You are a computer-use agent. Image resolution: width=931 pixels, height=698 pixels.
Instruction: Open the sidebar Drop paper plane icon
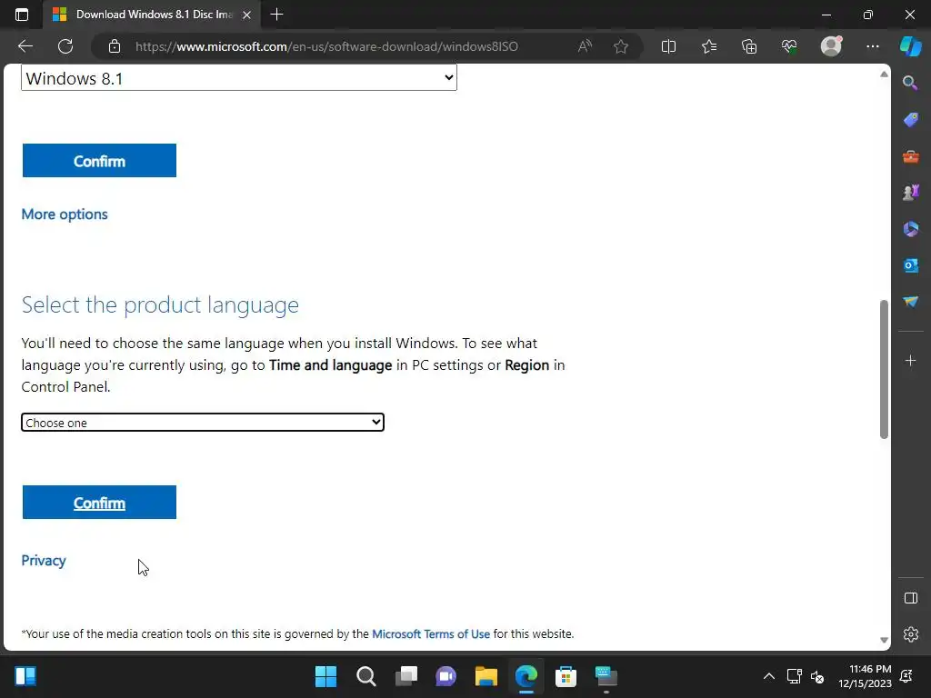tap(910, 302)
